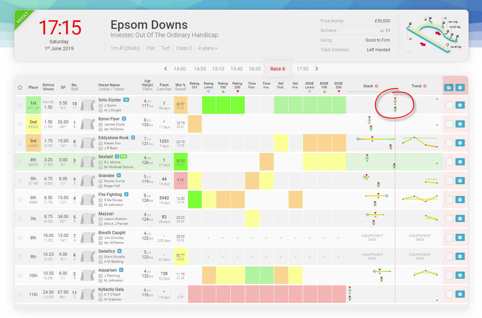The width and height of the screenshot is (482, 318).
Task: Open the gear settings for Soto Sizzler
Action: pos(460,105)
